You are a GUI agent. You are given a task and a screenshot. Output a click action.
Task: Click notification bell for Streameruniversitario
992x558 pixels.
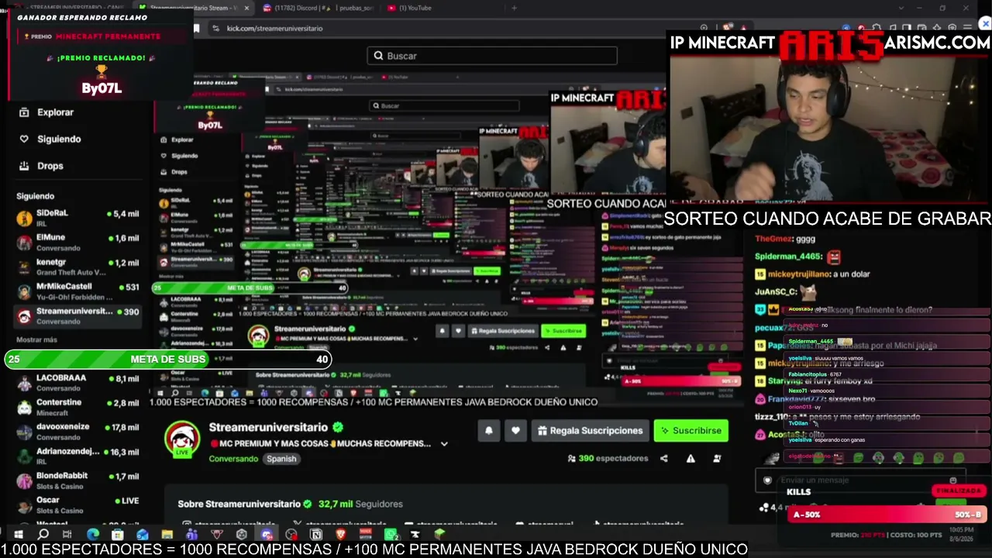[x=488, y=430]
